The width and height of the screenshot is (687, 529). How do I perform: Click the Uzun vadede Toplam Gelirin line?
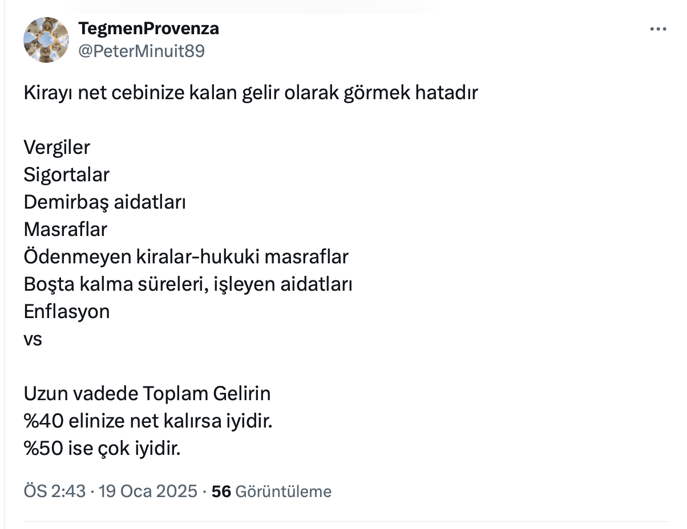pos(147,393)
